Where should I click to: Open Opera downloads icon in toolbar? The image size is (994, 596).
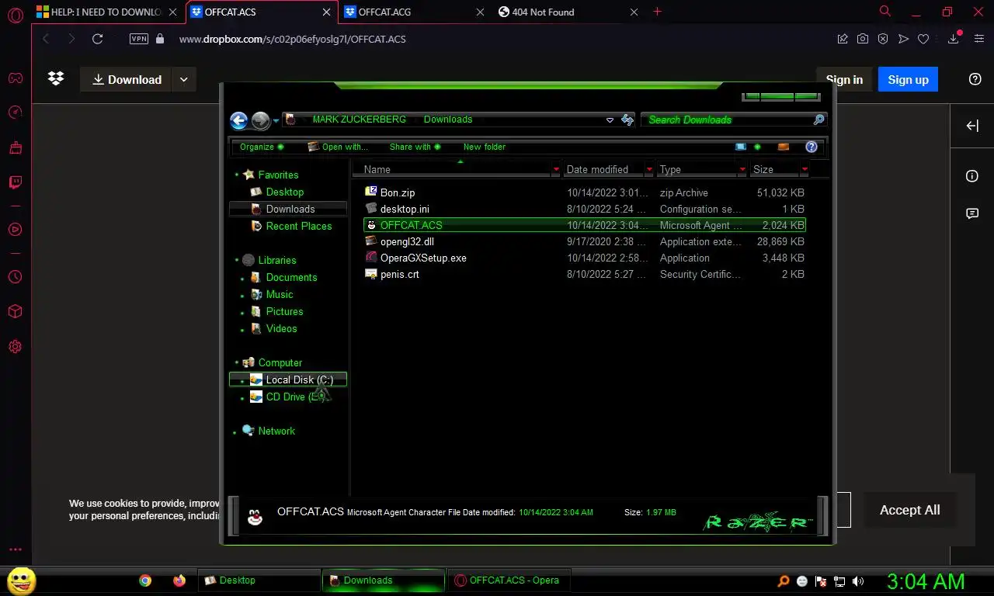point(954,39)
